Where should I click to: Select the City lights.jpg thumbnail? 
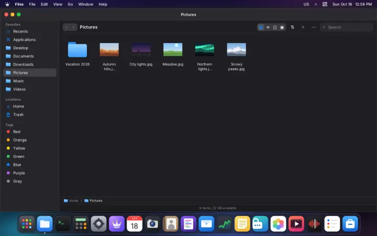click(x=141, y=49)
